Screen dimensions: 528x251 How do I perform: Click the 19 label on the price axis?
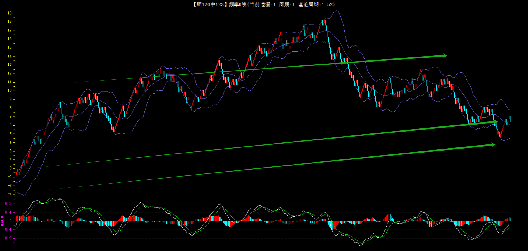[10, 13]
